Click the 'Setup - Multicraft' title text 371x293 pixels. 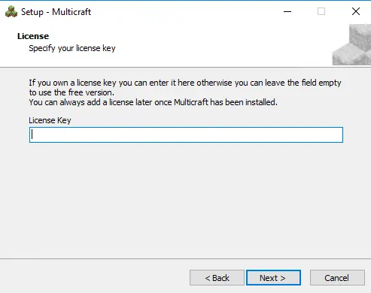click(x=56, y=12)
